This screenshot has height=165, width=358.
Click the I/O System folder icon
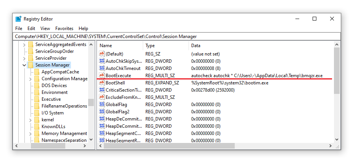point(37,113)
